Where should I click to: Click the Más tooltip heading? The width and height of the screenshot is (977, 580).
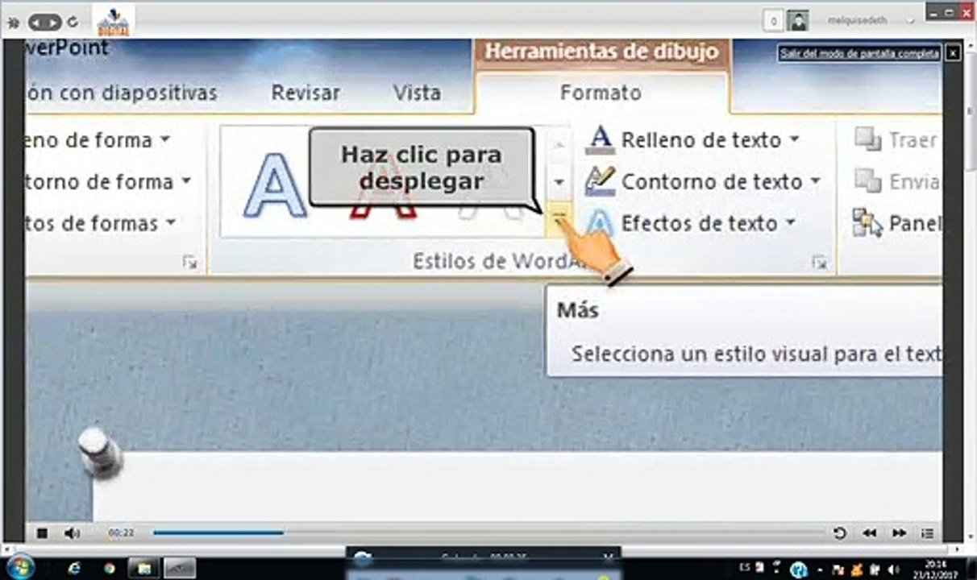[x=577, y=311]
